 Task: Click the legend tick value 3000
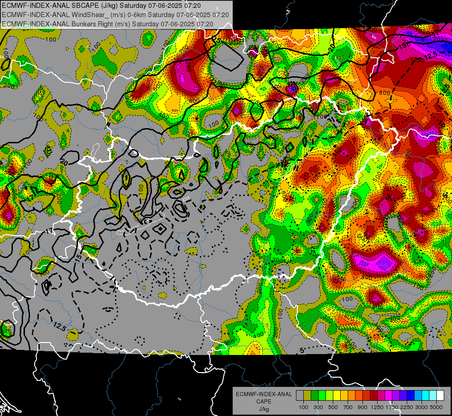[422, 407]
